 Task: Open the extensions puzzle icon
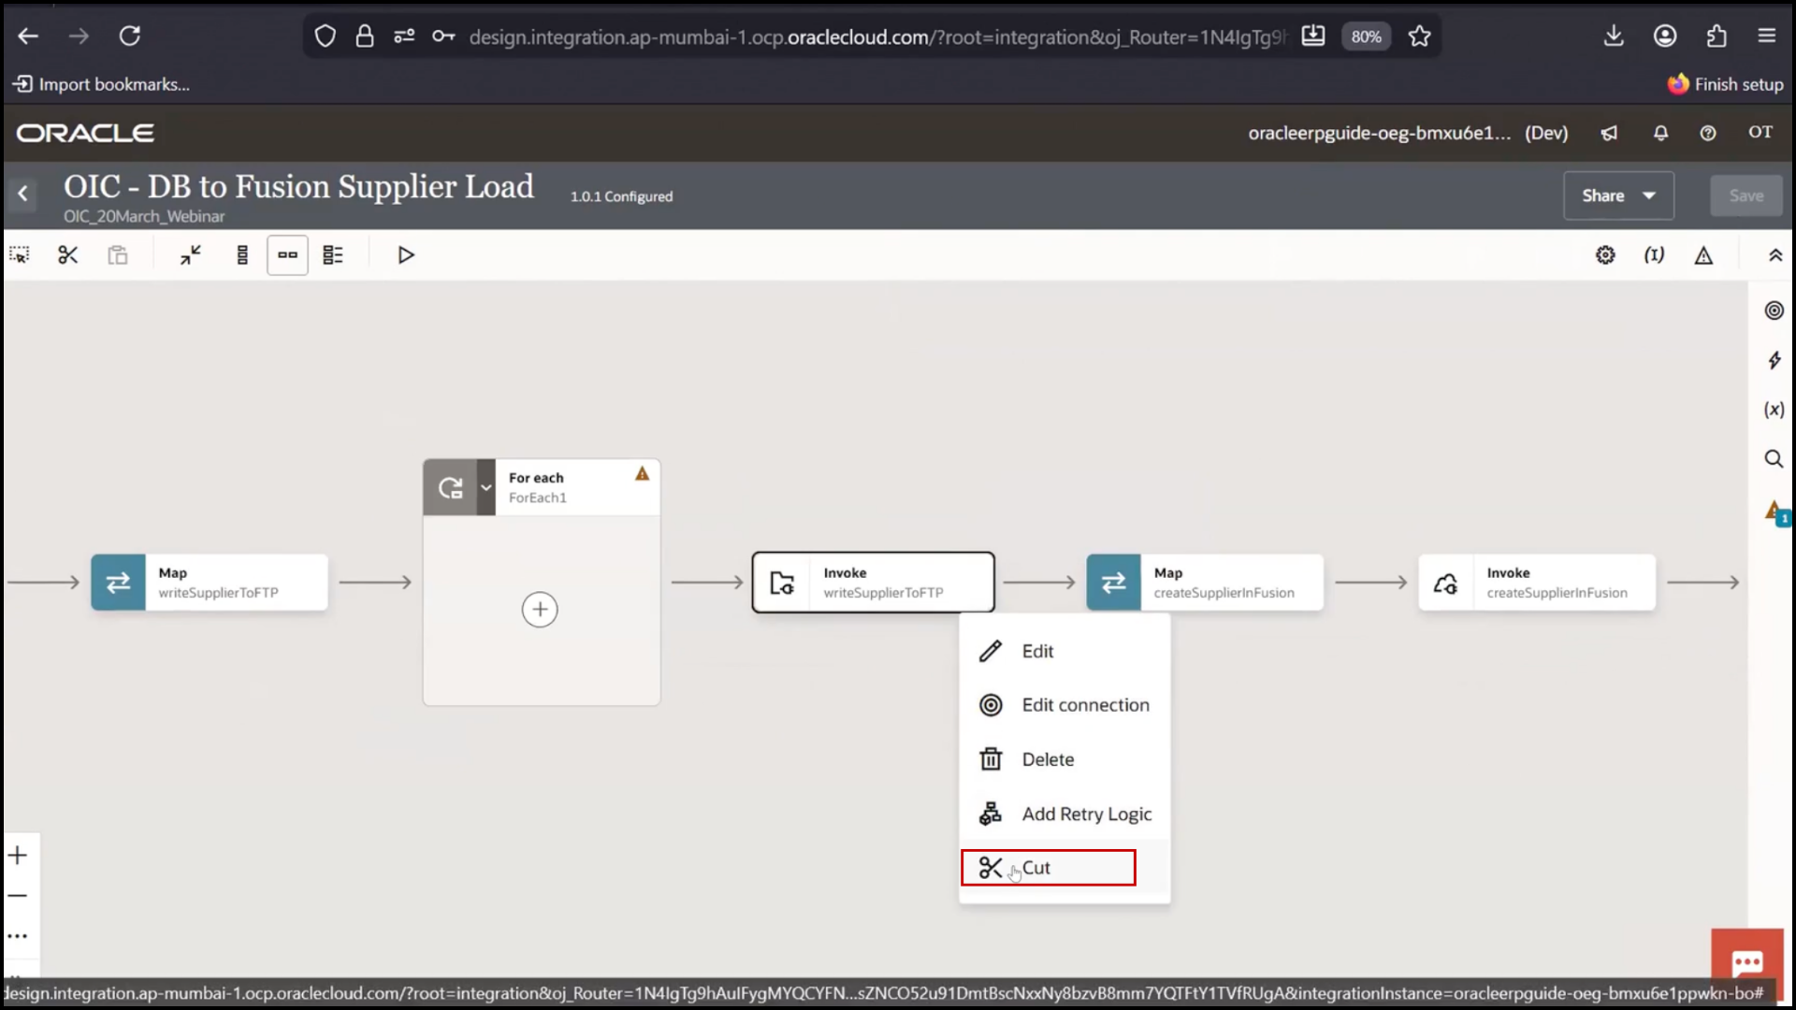pos(1716,36)
